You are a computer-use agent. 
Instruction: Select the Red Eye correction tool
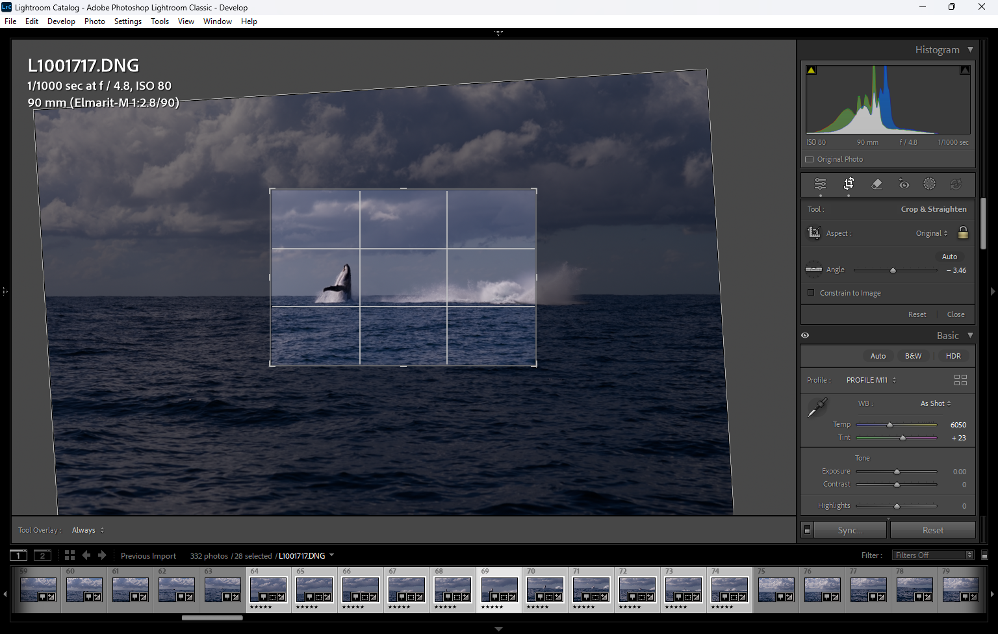point(904,184)
